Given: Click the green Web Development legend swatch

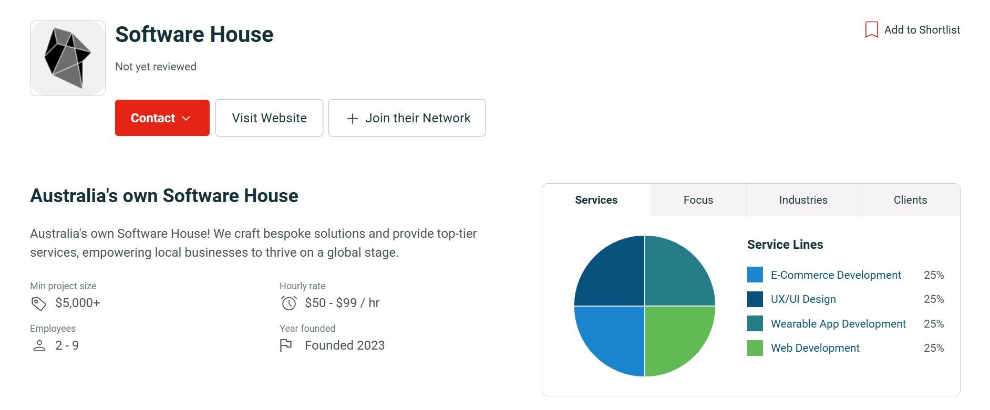Looking at the screenshot, I should pos(755,348).
